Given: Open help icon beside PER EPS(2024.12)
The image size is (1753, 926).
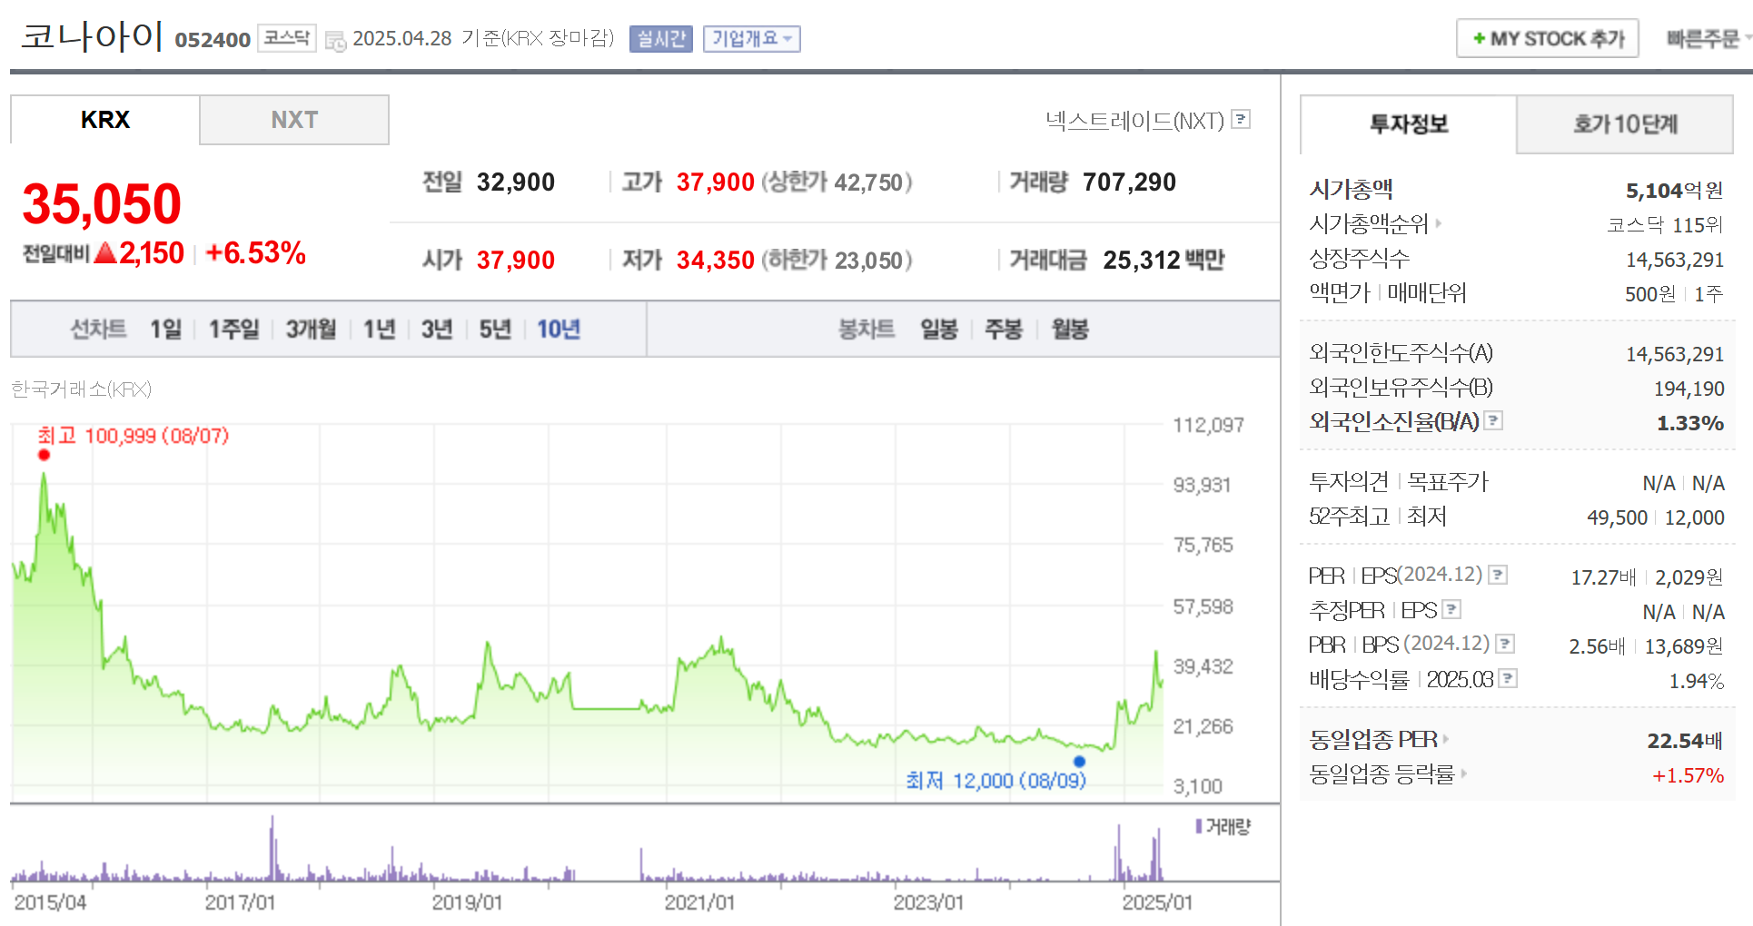Looking at the screenshot, I should coord(1499,575).
